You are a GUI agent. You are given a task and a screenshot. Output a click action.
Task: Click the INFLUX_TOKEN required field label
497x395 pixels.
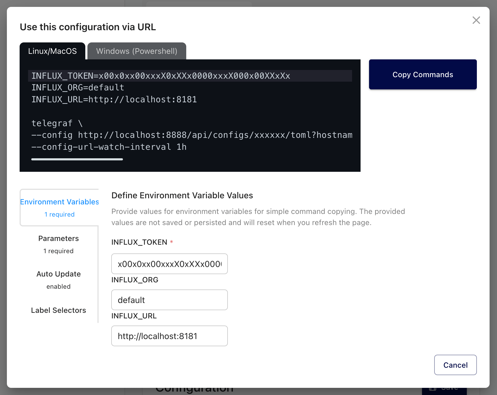[139, 242]
